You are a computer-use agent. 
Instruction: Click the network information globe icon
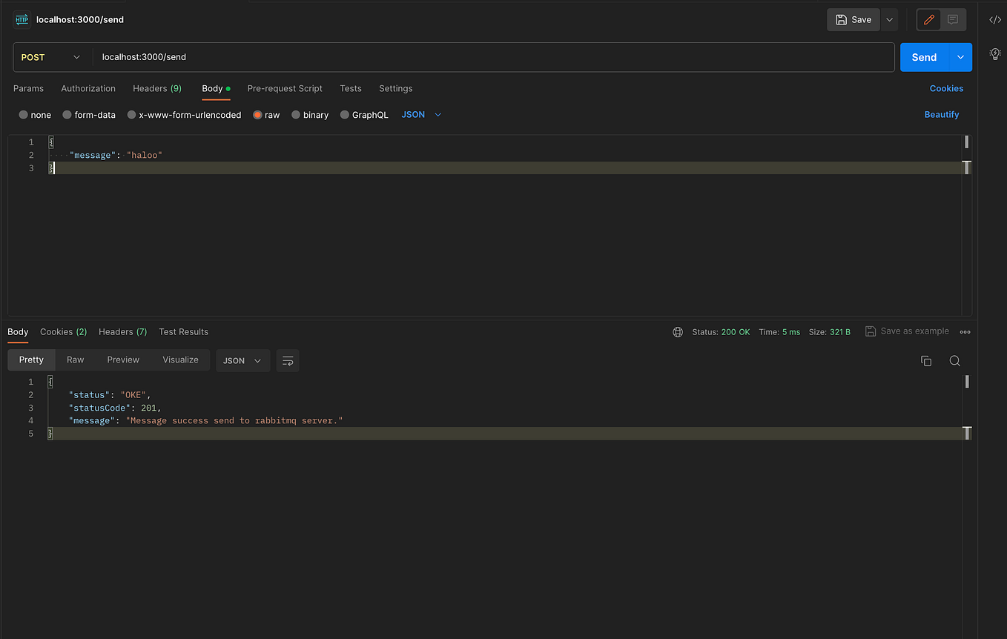point(678,332)
